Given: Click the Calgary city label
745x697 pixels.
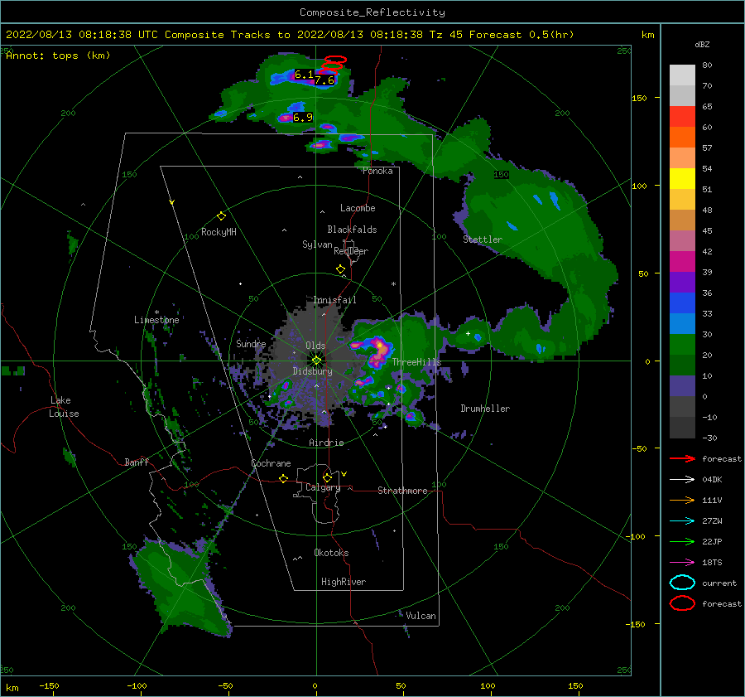Looking at the screenshot, I should 323,487.
